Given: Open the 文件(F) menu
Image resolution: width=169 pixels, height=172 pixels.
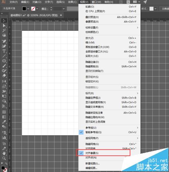Looking at the screenshot, I should point(14,2).
